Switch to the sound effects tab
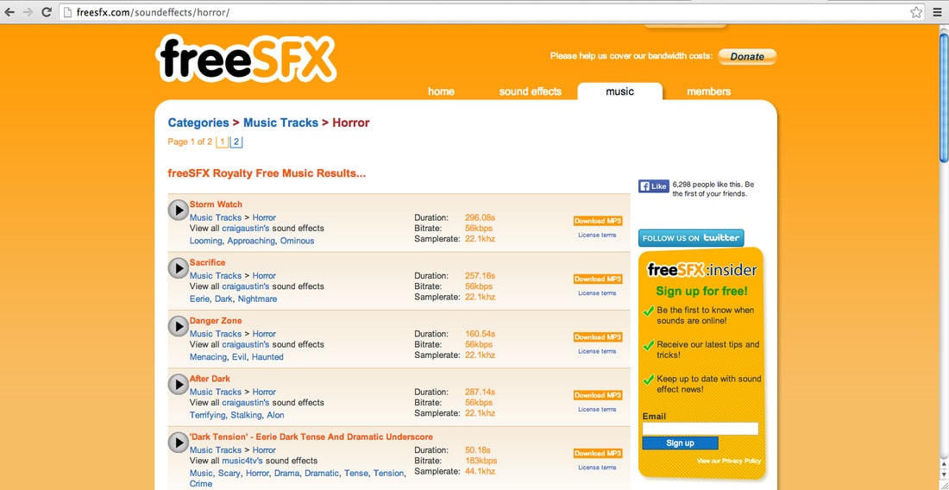949x490 pixels. 531,91
